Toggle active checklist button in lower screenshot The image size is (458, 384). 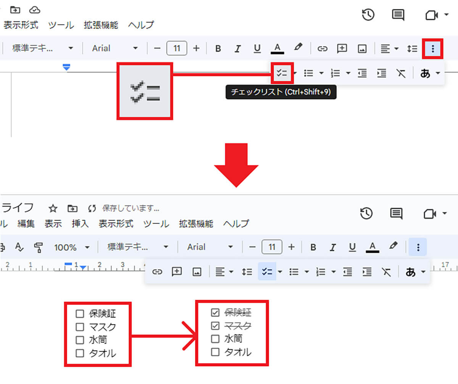coord(267,272)
